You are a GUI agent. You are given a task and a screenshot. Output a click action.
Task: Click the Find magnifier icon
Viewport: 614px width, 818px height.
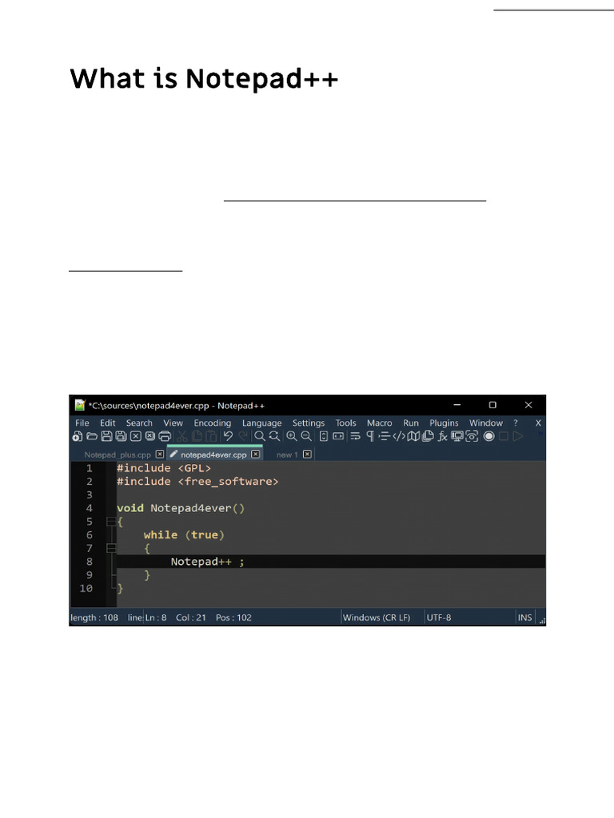click(260, 436)
